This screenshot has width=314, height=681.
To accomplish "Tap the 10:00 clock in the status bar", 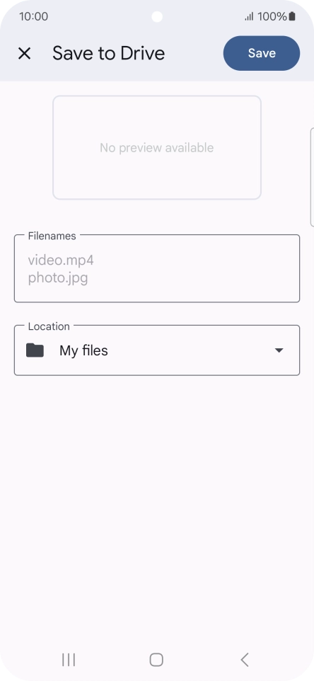I will coord(33,16).
